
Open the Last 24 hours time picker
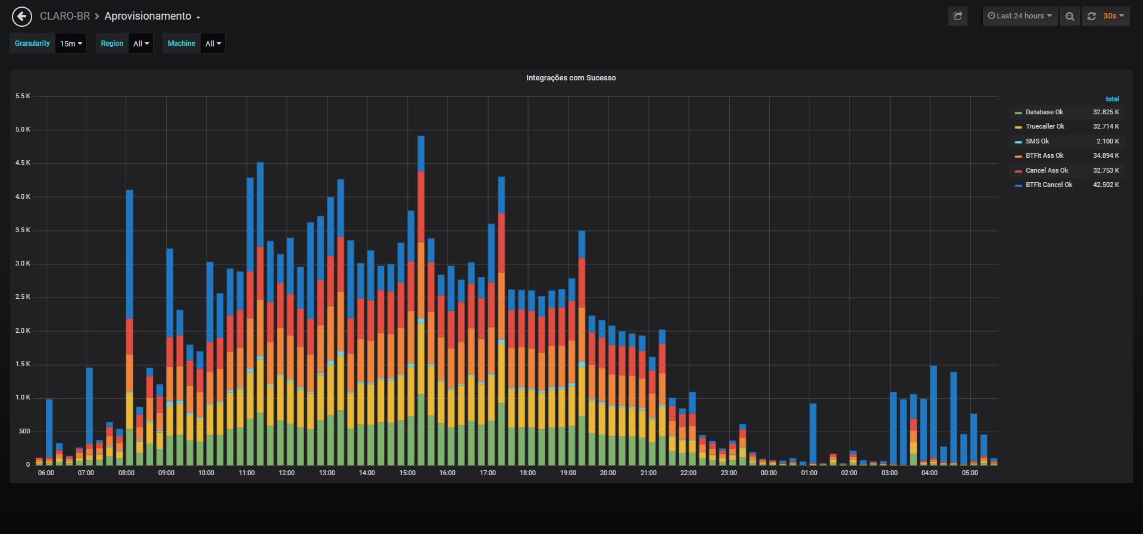pyautogui.click(x=1020, y=16)
